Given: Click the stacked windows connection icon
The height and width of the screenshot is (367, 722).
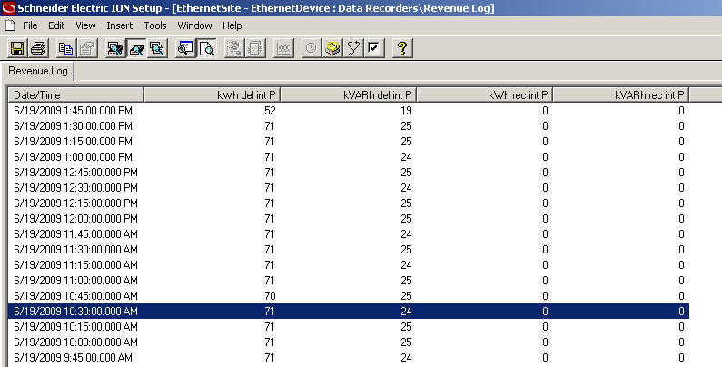Looking at the screenshot, I should click(x=157, y=48).
